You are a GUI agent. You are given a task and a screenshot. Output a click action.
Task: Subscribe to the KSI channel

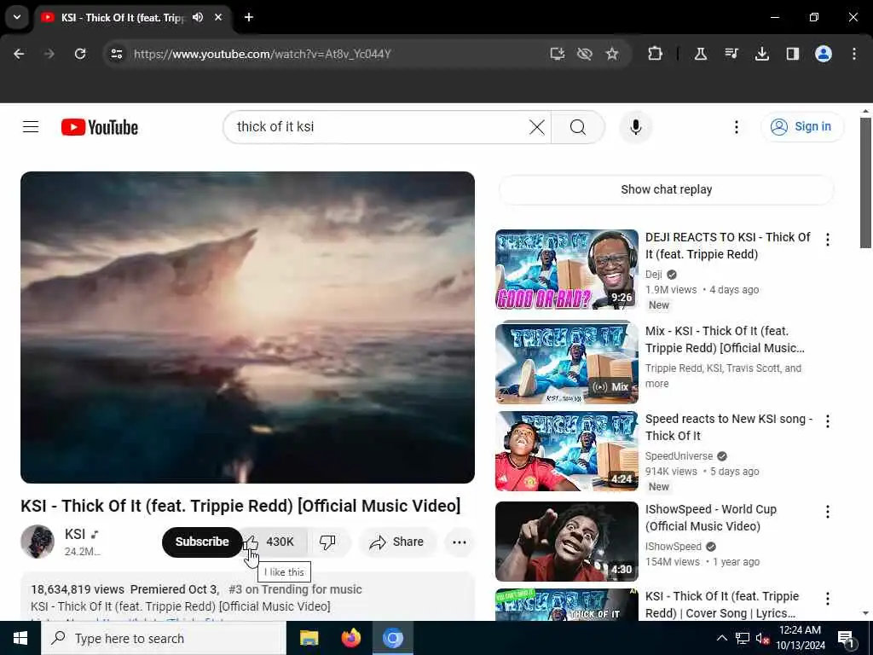pos(202,542)
